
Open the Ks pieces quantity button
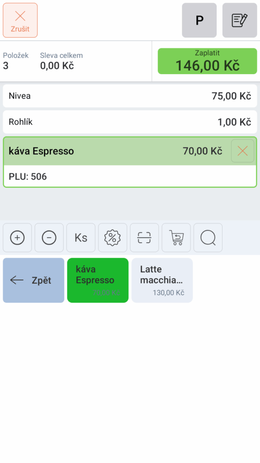point(81,238)
